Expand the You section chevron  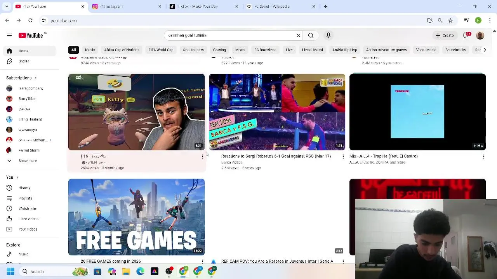[x=17, y=177]
